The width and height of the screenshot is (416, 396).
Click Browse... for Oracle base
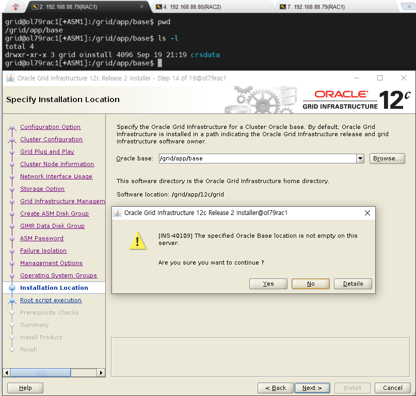[x=387, y=158]
